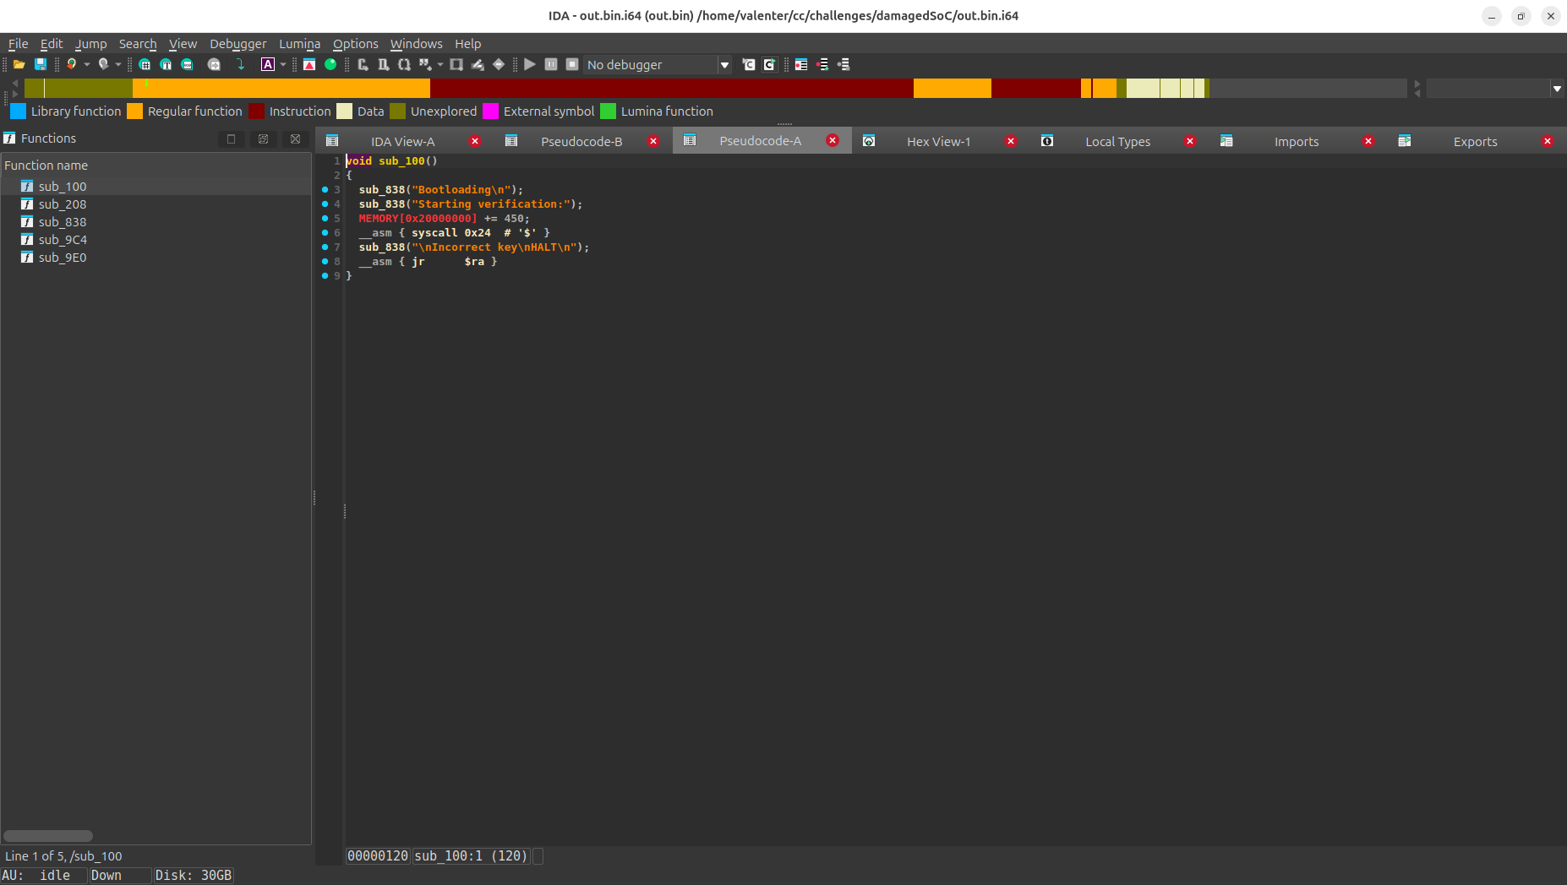Click the gray square frame toolbar icon

pos(456,64)
